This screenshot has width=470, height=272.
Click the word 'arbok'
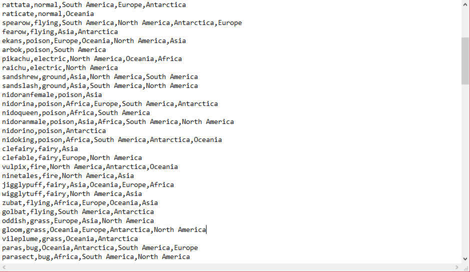(12, 50)
